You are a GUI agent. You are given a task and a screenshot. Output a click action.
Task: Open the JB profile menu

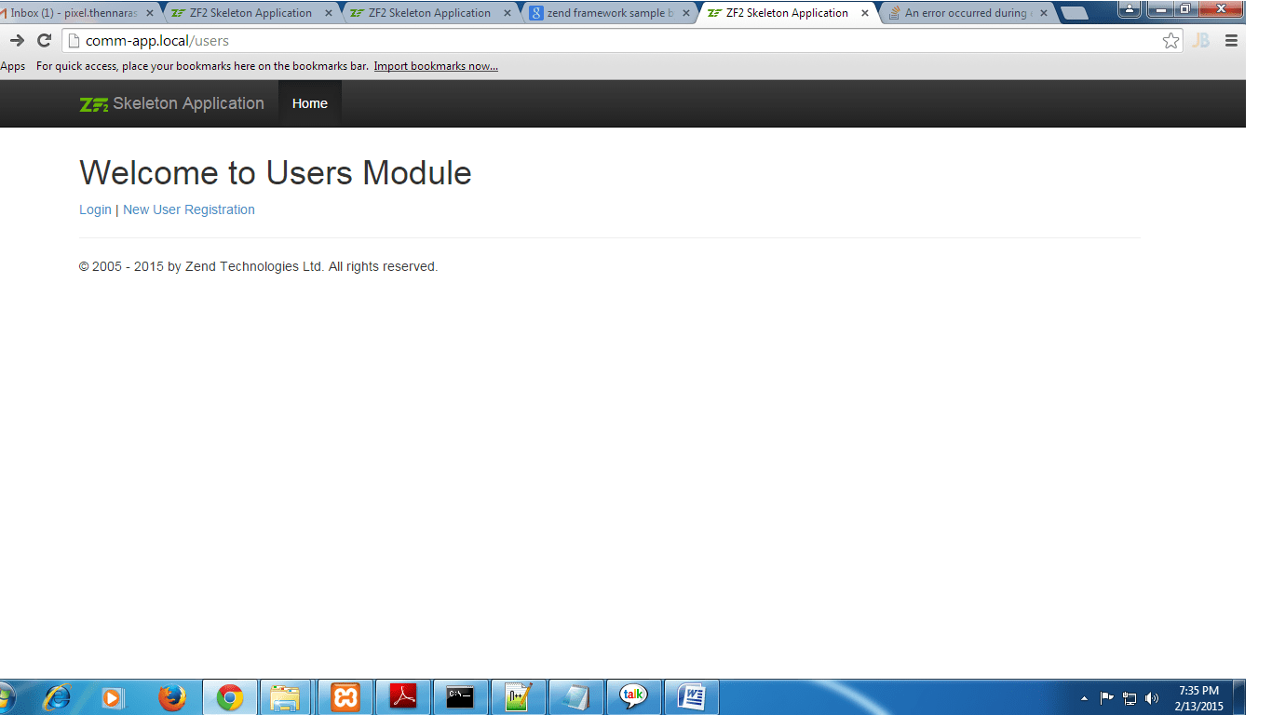click(1201, 41)
